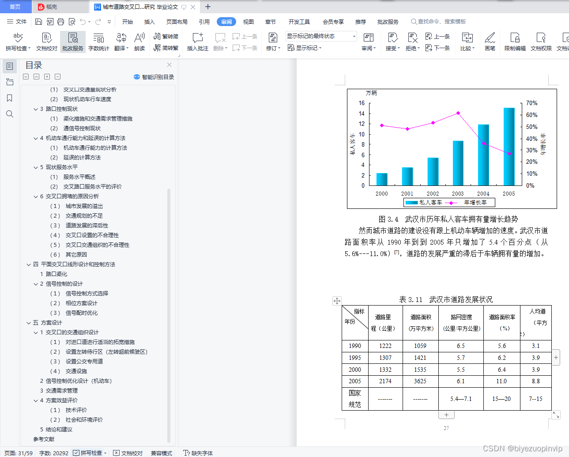The image size is (569, 457).
Task: Open the search sidebar icon
Action: (10, 114)
